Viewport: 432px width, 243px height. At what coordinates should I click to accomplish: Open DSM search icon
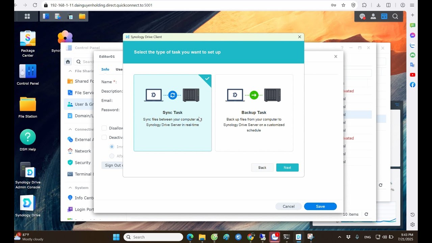pos(395,16)
